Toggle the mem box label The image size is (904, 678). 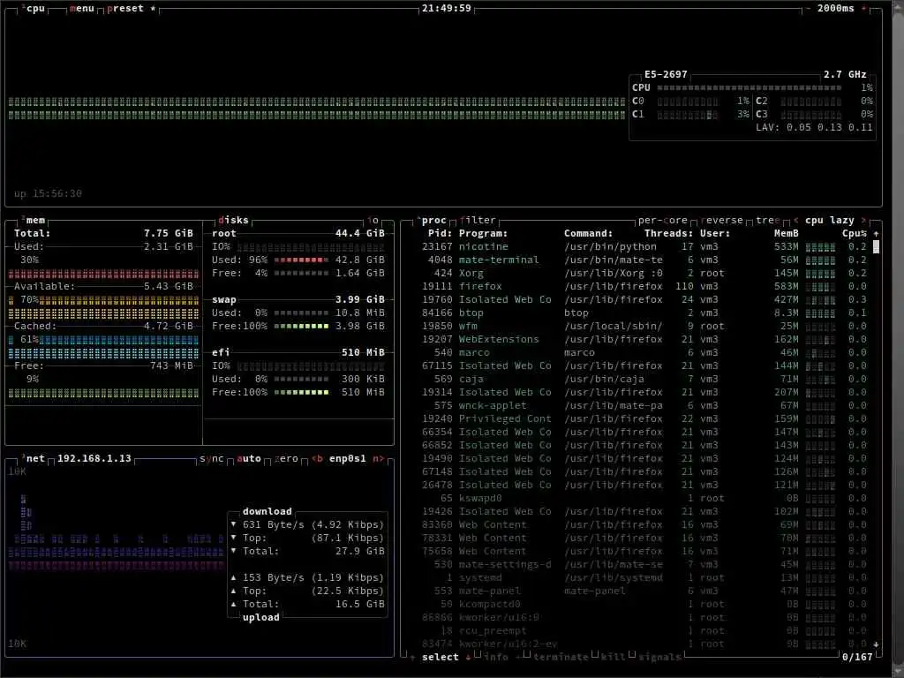[35, 220]
